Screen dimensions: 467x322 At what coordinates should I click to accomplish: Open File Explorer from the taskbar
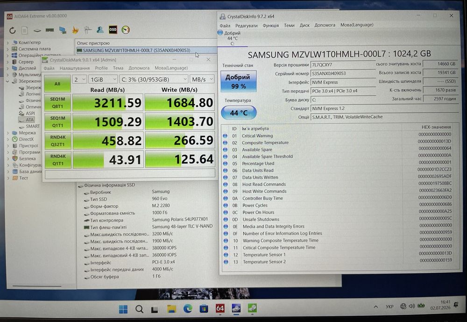[171, 309]
